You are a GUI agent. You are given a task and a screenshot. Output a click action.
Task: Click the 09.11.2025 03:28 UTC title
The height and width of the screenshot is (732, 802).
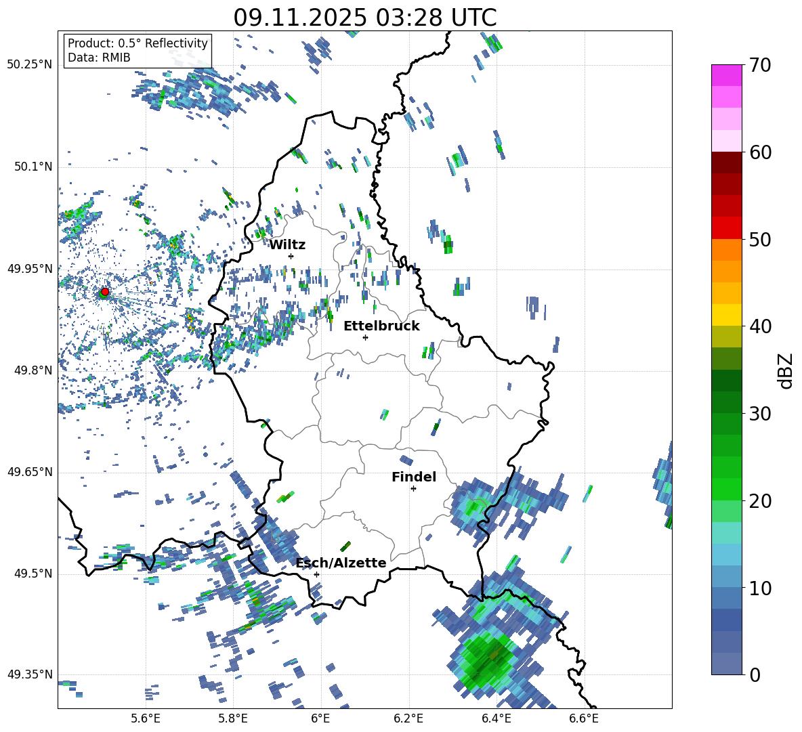365,18
